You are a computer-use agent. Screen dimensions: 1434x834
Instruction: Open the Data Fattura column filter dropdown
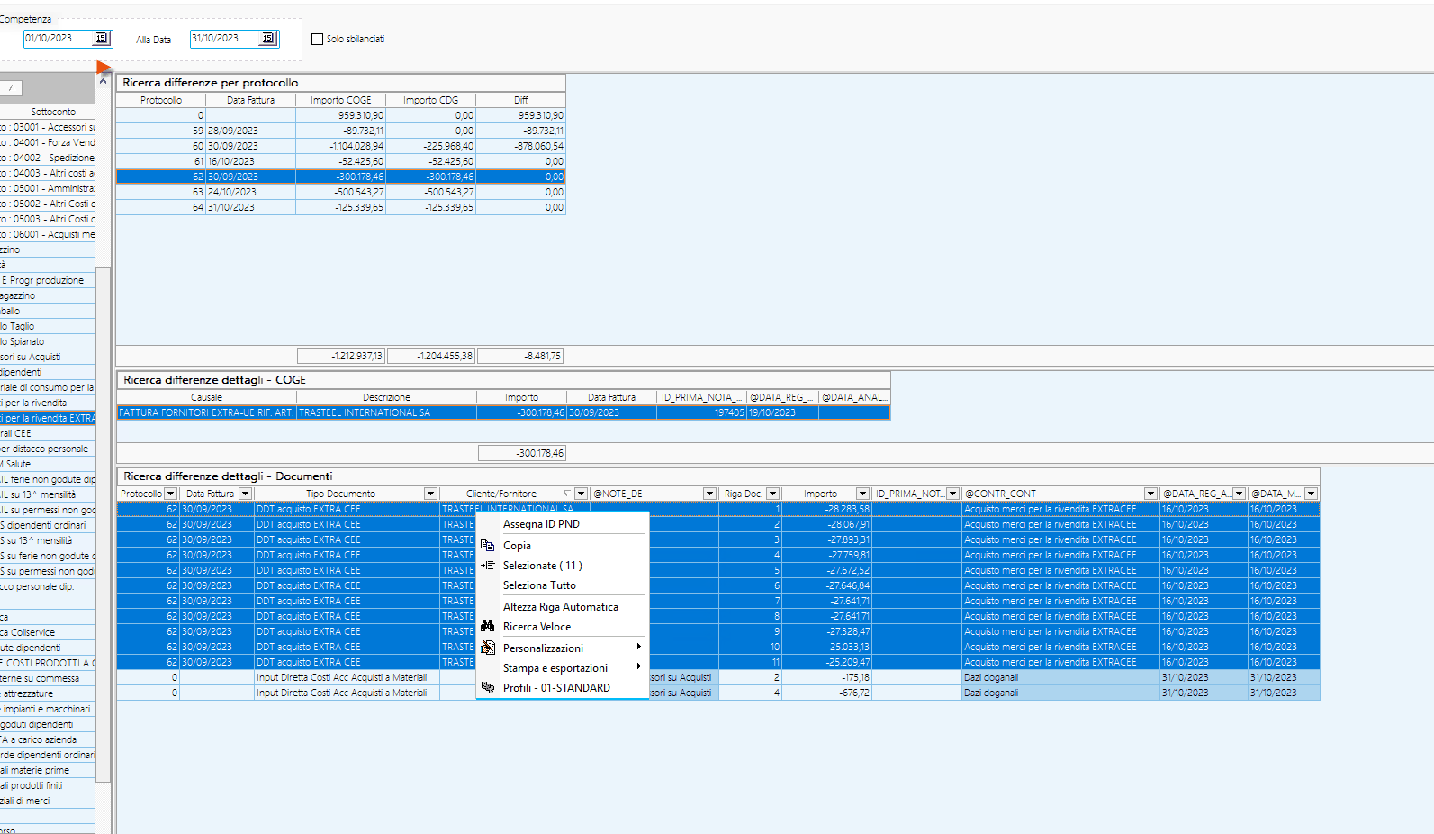pos(245,494)
